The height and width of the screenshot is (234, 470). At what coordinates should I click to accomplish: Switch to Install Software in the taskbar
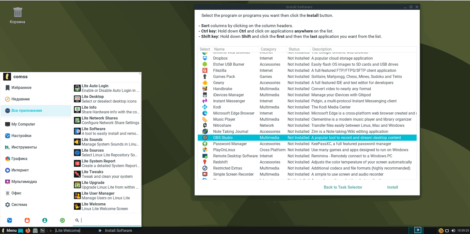115,231
